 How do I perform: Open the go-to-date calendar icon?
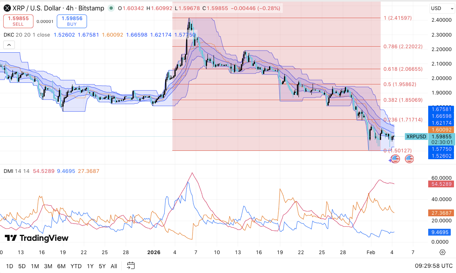tap(131, 265)
